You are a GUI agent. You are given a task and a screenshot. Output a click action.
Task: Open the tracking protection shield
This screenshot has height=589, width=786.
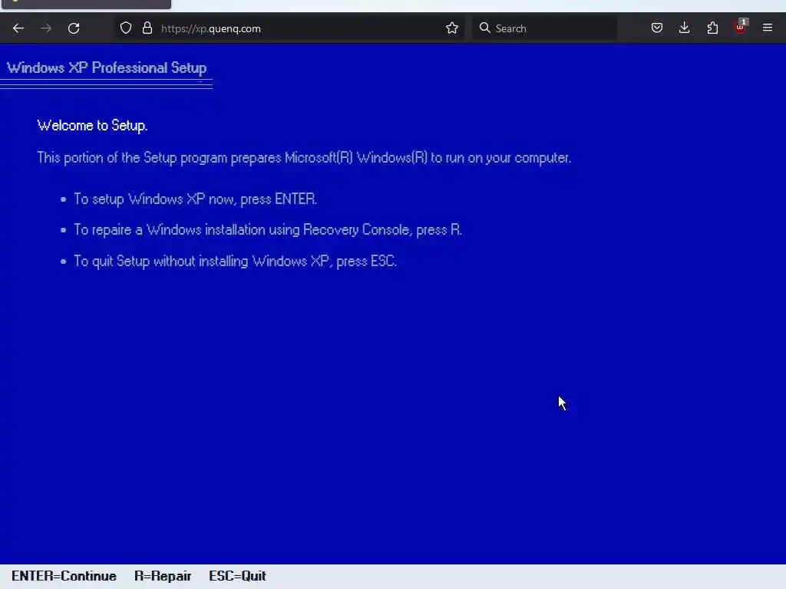(125, 28)
